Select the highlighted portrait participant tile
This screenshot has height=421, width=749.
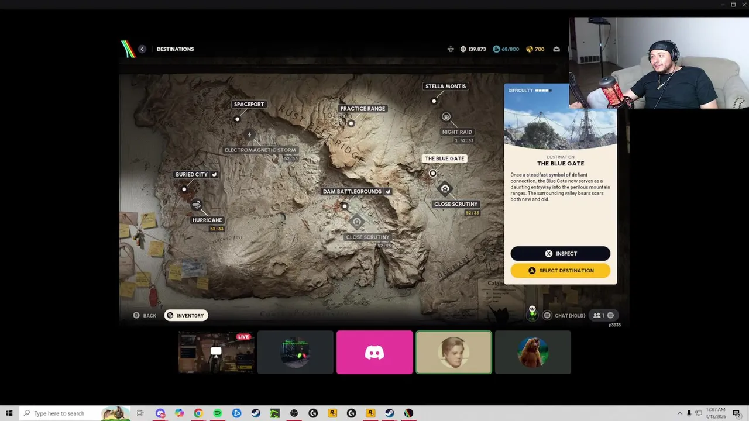pyautogui.click(x=453, y=353)
